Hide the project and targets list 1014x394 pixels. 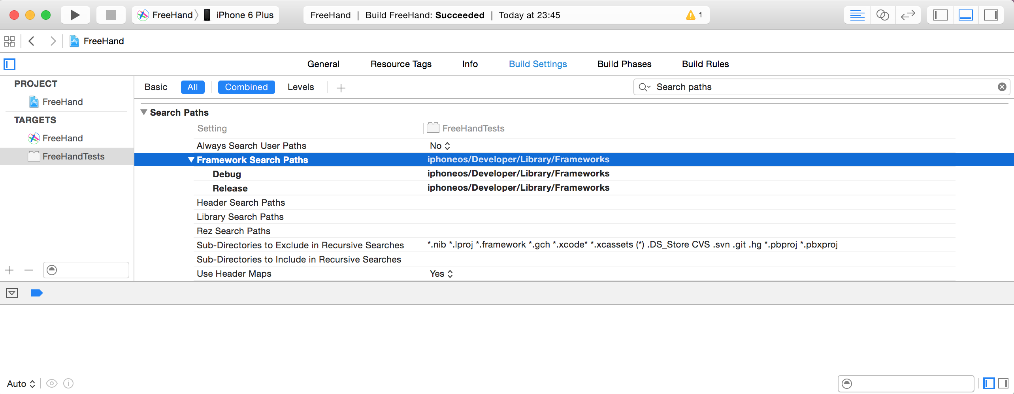pyautogui.click(x=9, y=64)
